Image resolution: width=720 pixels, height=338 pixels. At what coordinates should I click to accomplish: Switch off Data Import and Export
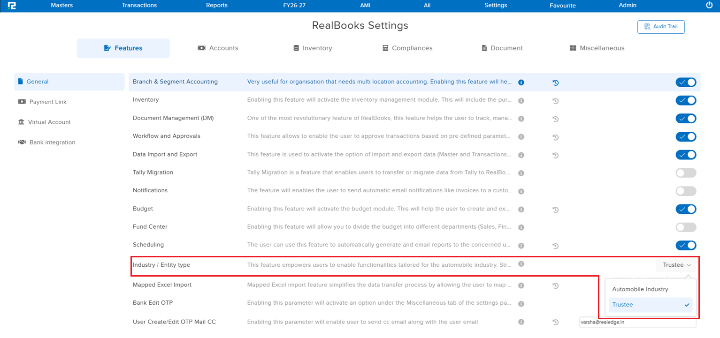point(686,155)
